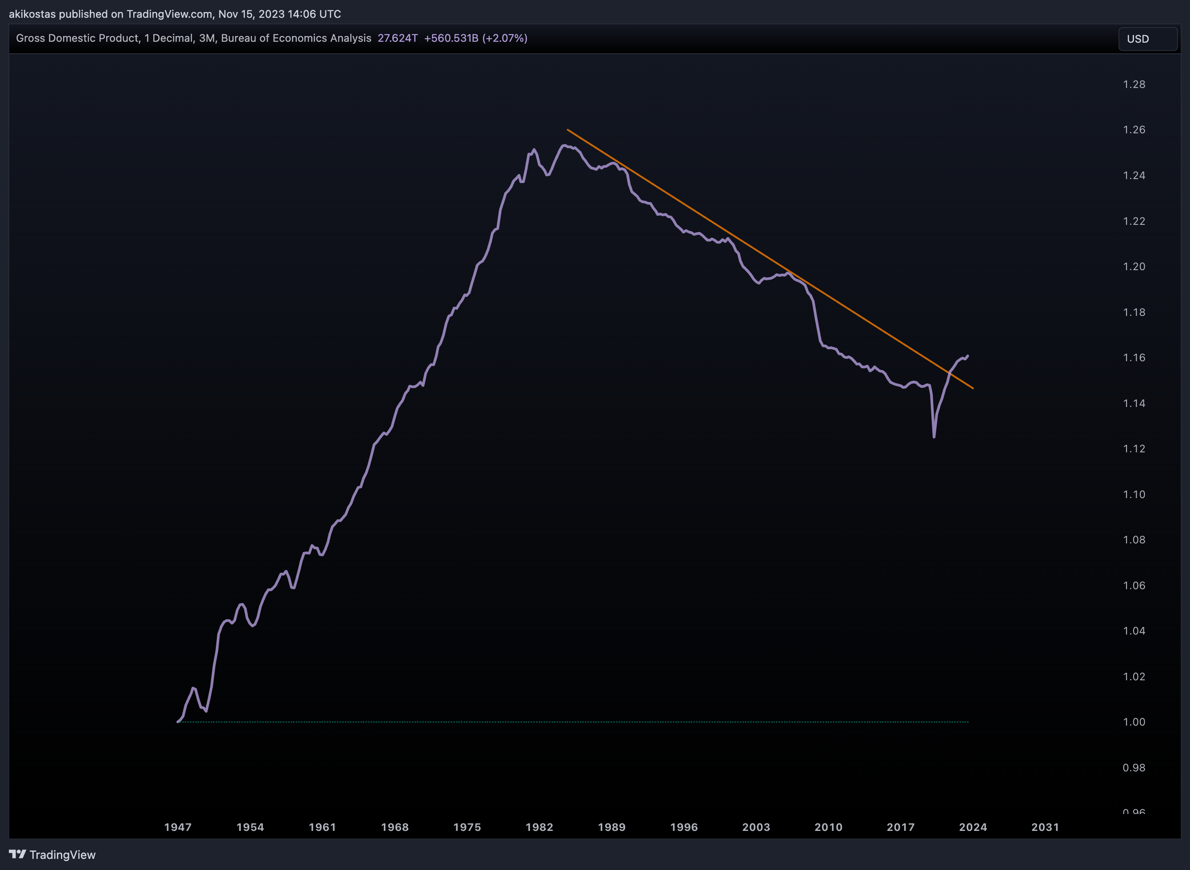Click the 1.10 price axis label
1190x870 pixels.
point(1134,495)
